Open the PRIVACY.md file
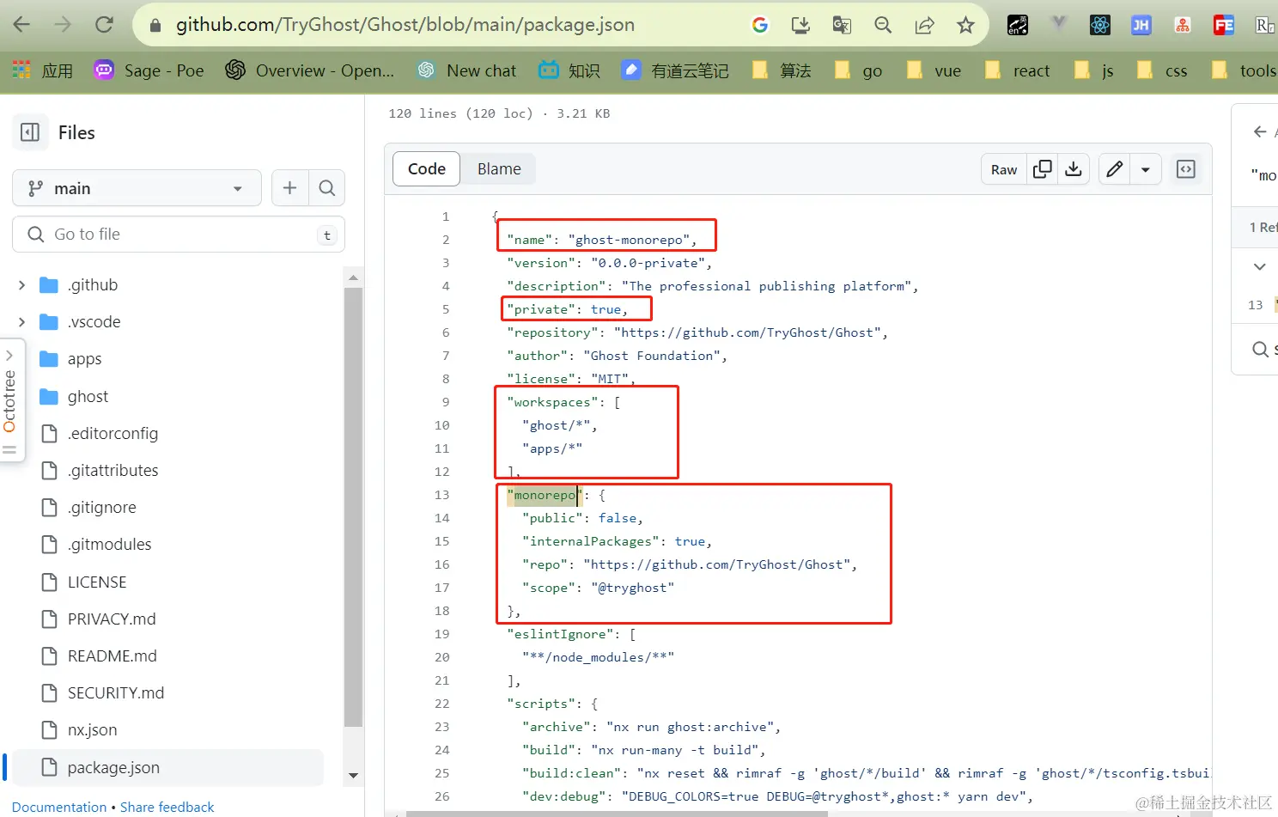The image size is (1278, 817). tap(112, 619)
